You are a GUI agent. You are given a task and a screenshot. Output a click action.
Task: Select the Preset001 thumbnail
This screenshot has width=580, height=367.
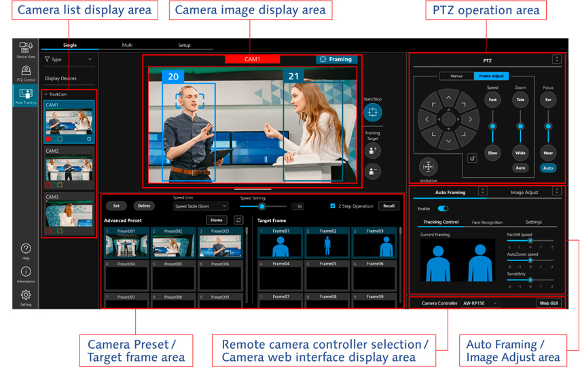(x=126, y=242)
